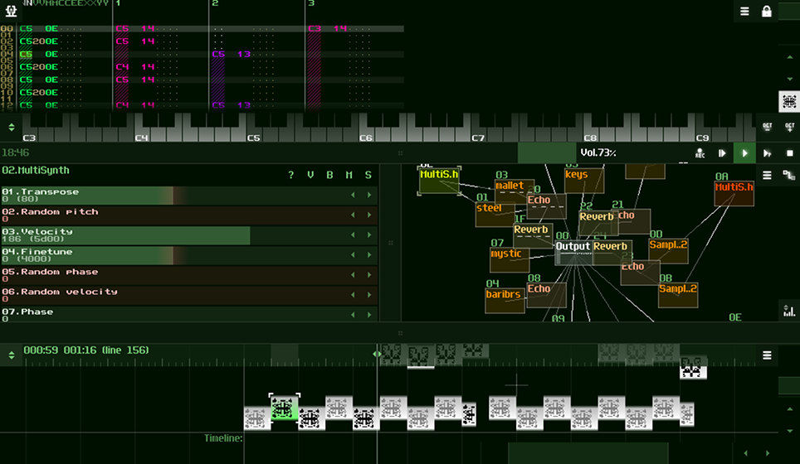The image size is (800, 464).
Task: Click the C4 key on the piano keyboard
Action: coord(143,134)
